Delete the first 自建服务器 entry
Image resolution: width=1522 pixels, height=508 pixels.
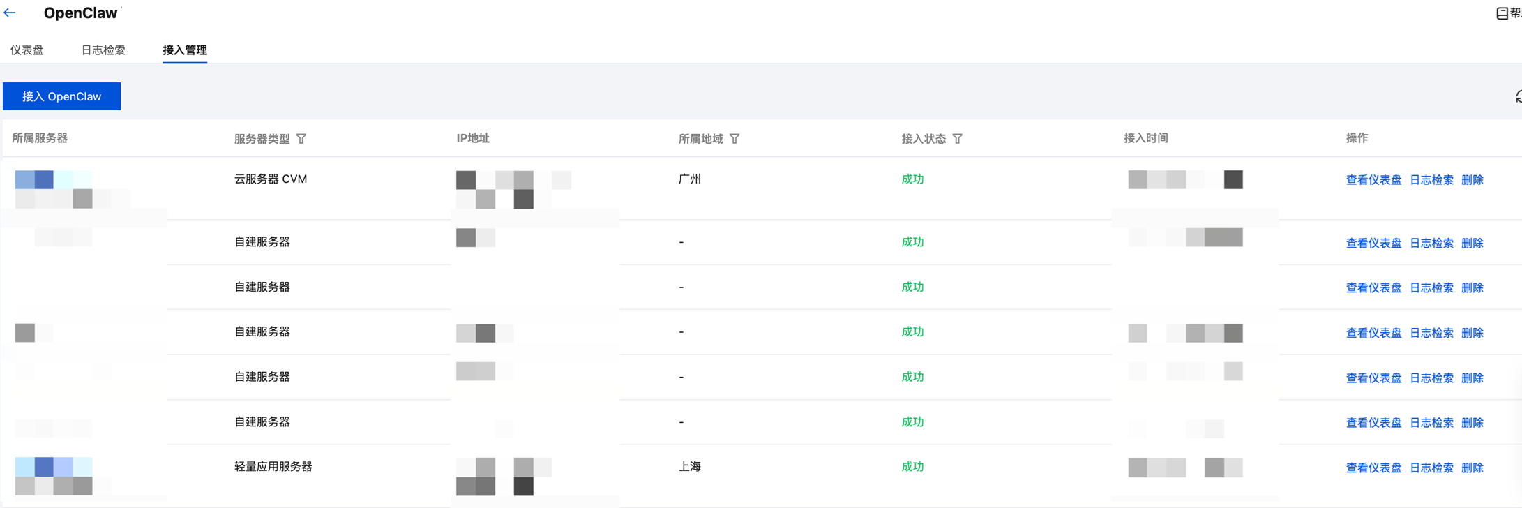tap(1472, 243)
